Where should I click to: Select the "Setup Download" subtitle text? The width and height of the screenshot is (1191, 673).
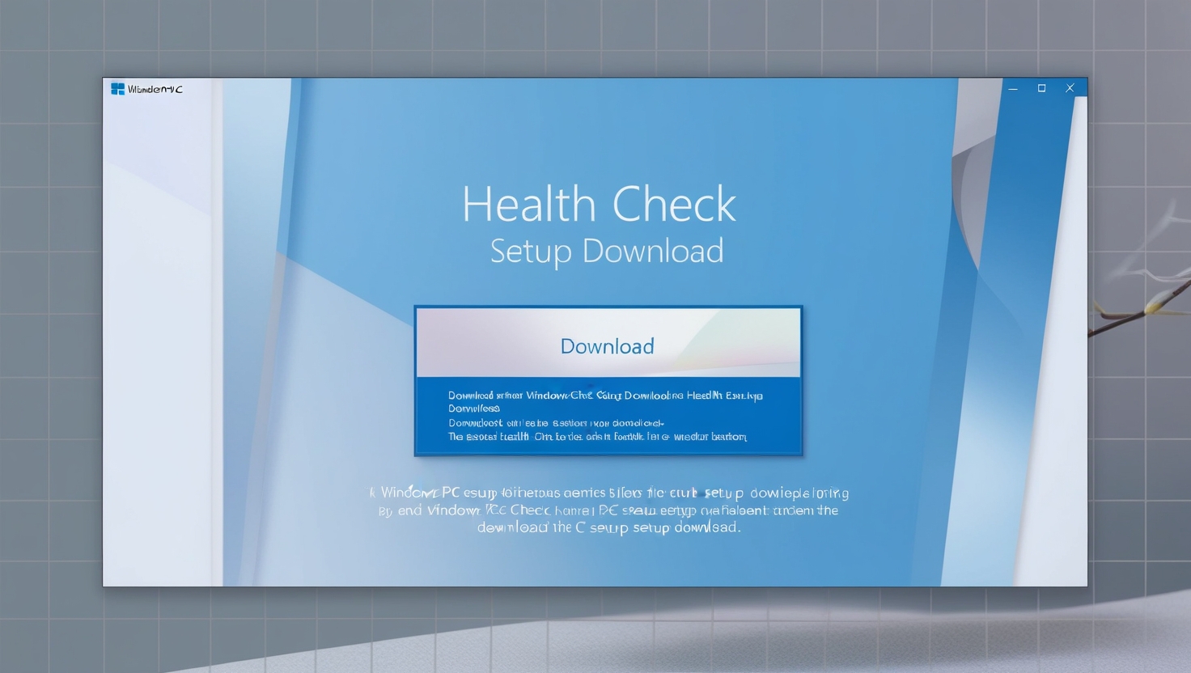coord(607,251)
